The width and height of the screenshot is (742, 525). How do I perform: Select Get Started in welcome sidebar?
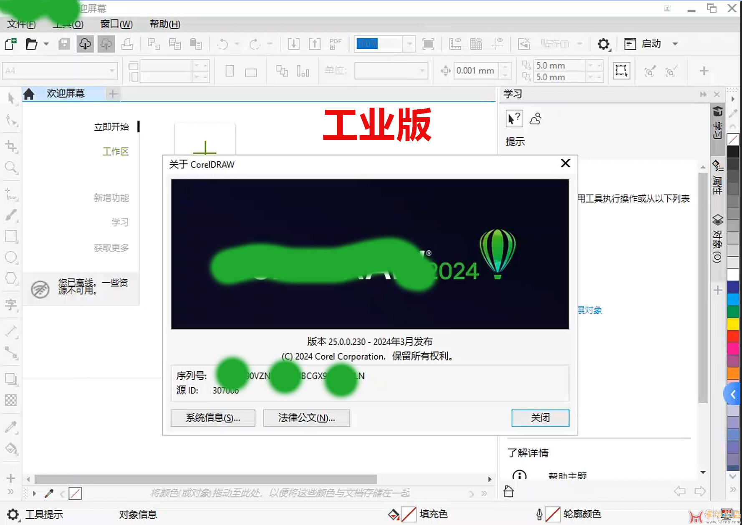111,127
